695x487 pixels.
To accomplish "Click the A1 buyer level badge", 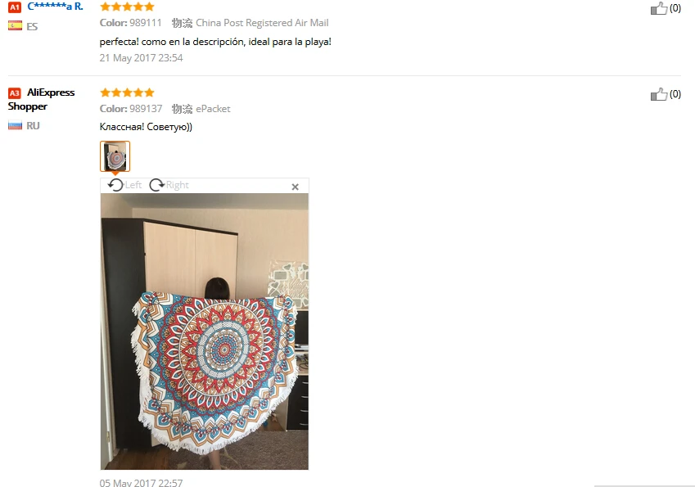I will coord(15,7).
